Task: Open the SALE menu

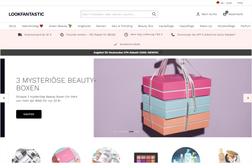Action: (x=13, y=26)
